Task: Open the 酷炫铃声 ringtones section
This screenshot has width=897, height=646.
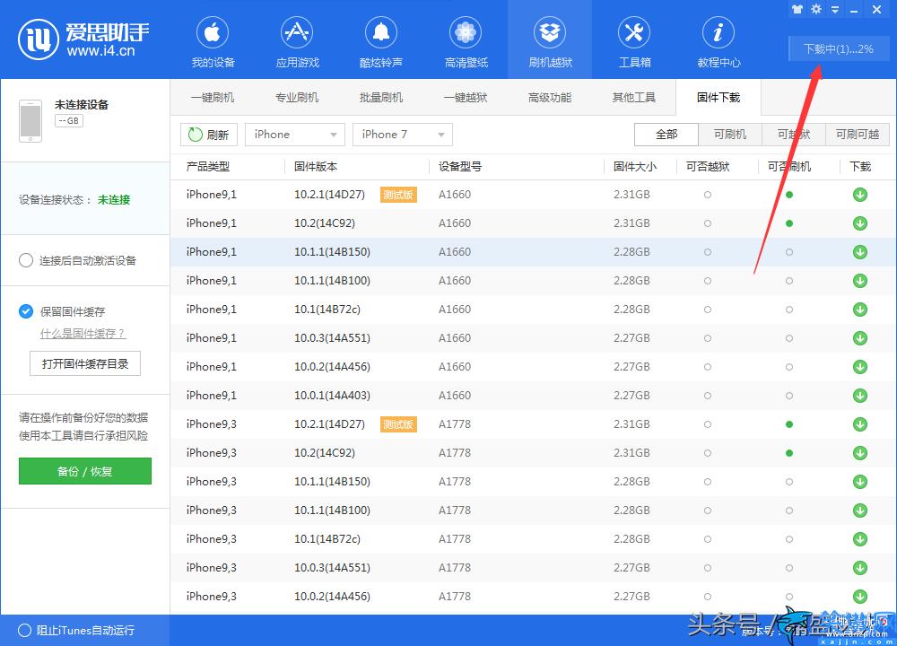Action: [x=381, y=42]
